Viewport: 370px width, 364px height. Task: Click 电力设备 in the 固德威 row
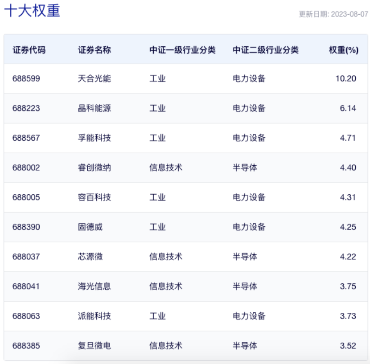click(x=249, y=227)
